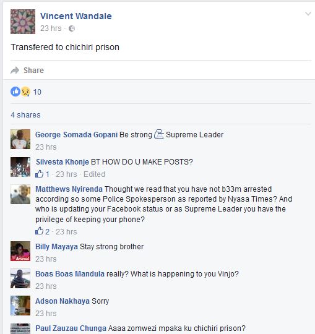This screenshot has width=315, height=334.
Task: Open Paul Zauzau Chunga's profile link
Action: pos(71,328)
